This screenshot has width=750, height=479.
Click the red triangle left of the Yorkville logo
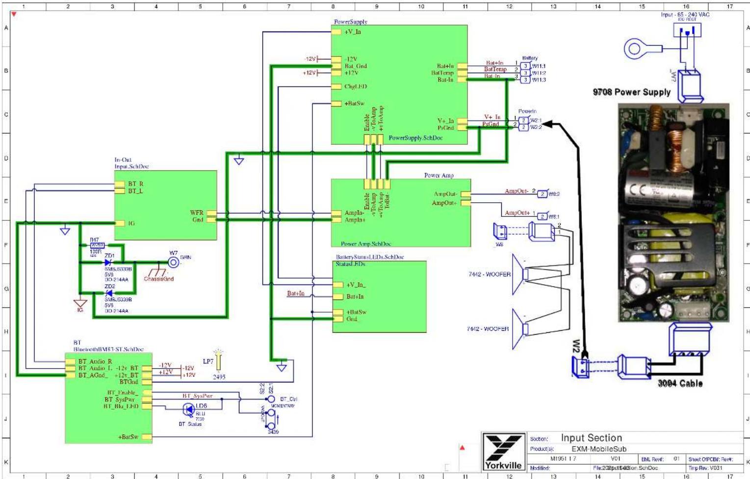point(462,448)
